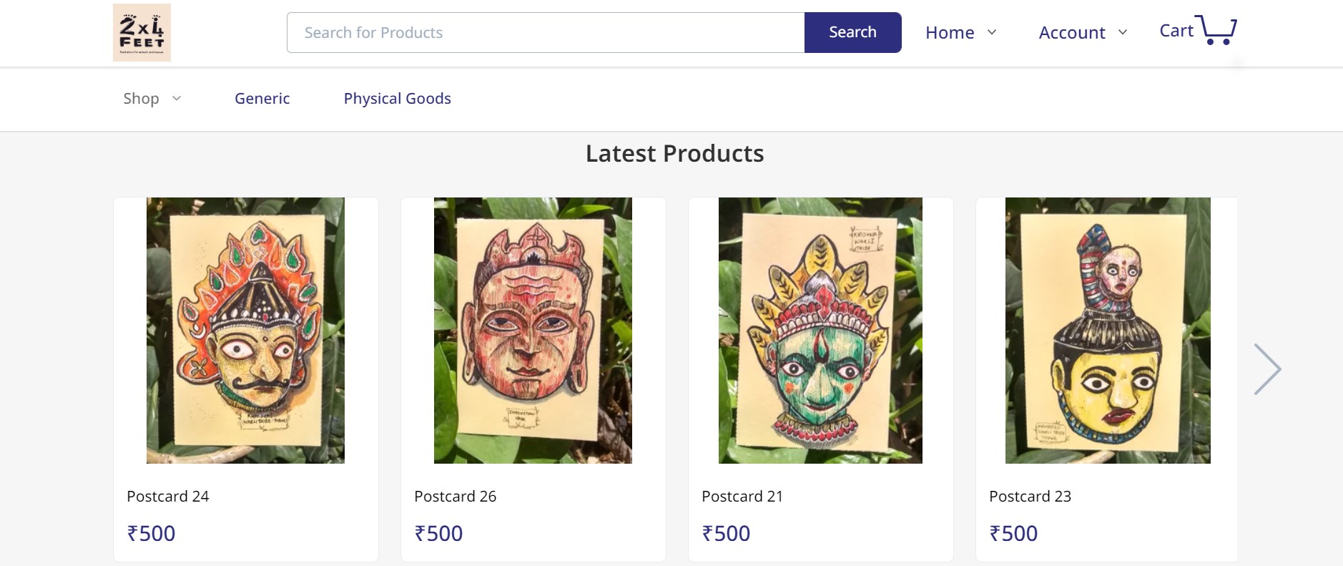Click the ₹500 price under Postcard 21

tap(726, 534)
